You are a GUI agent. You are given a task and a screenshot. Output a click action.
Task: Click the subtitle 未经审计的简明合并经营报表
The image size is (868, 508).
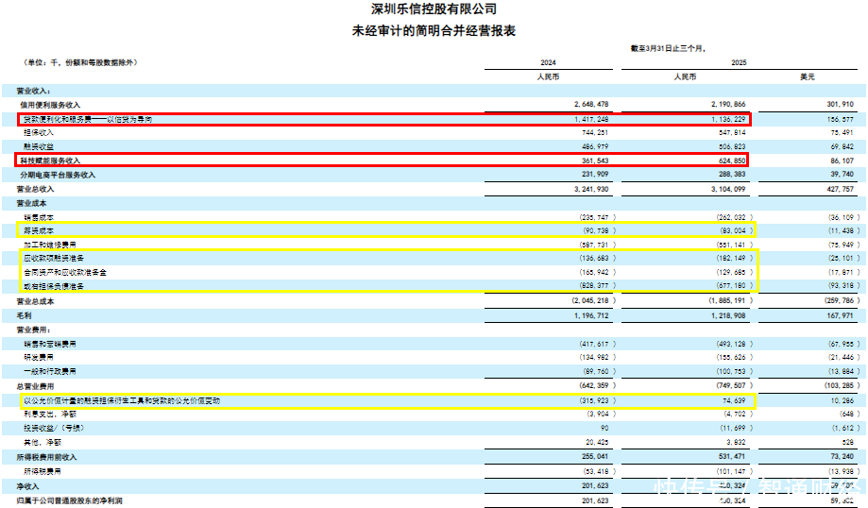coord(434,30)
